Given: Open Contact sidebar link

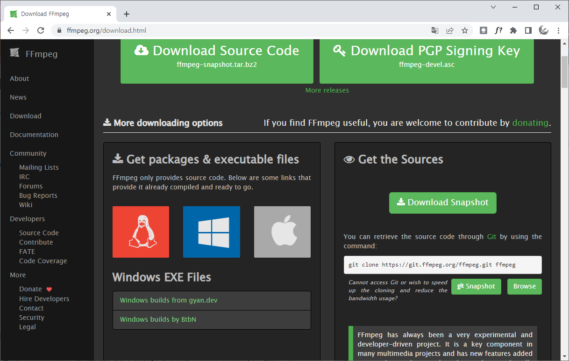Looking at the screenshot, I should [31, 308].
